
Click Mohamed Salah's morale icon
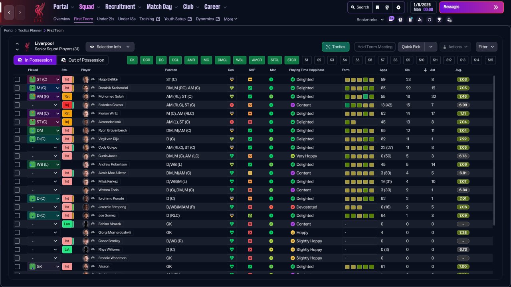click(x=271, y=96)
